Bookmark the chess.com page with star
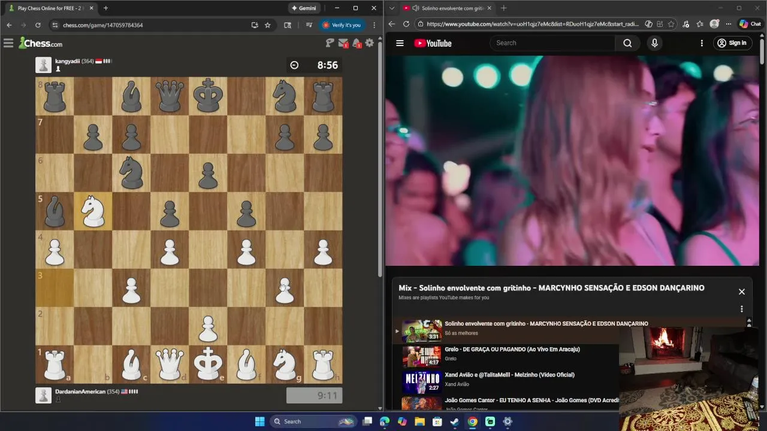This screenshot has height=431, width=767. (268, 25)
